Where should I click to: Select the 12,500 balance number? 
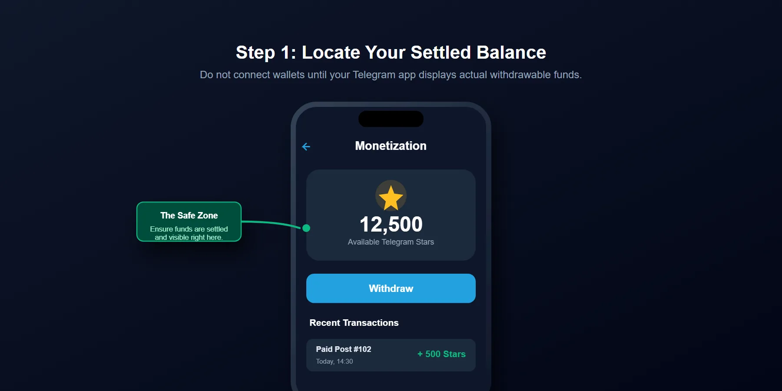tap(391, 224)
